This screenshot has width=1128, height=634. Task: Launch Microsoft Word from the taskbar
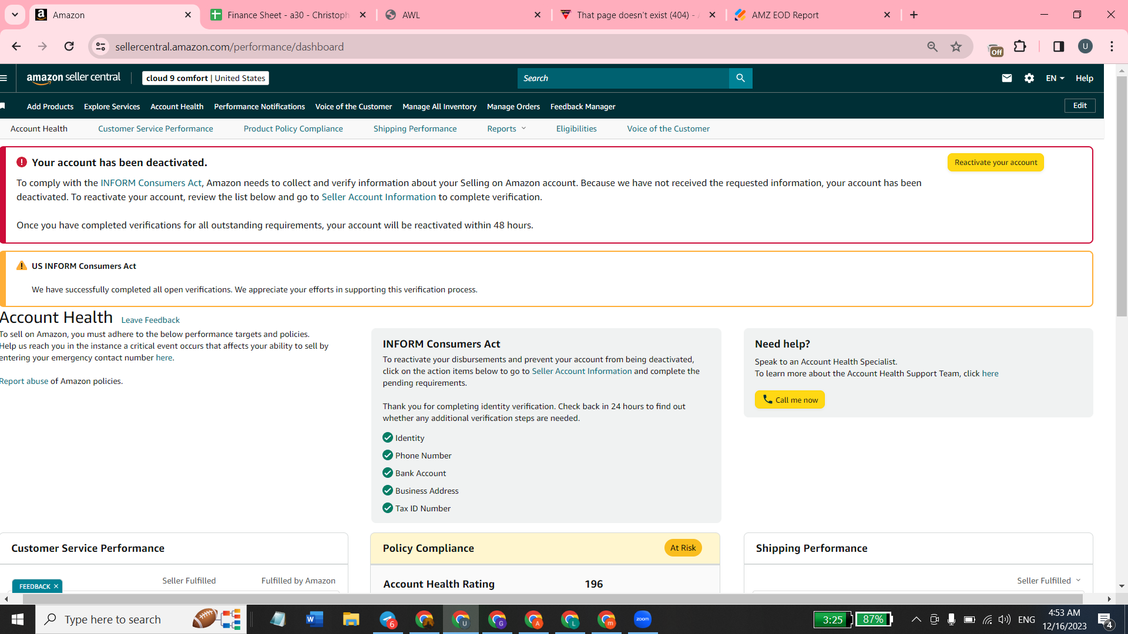314,619
